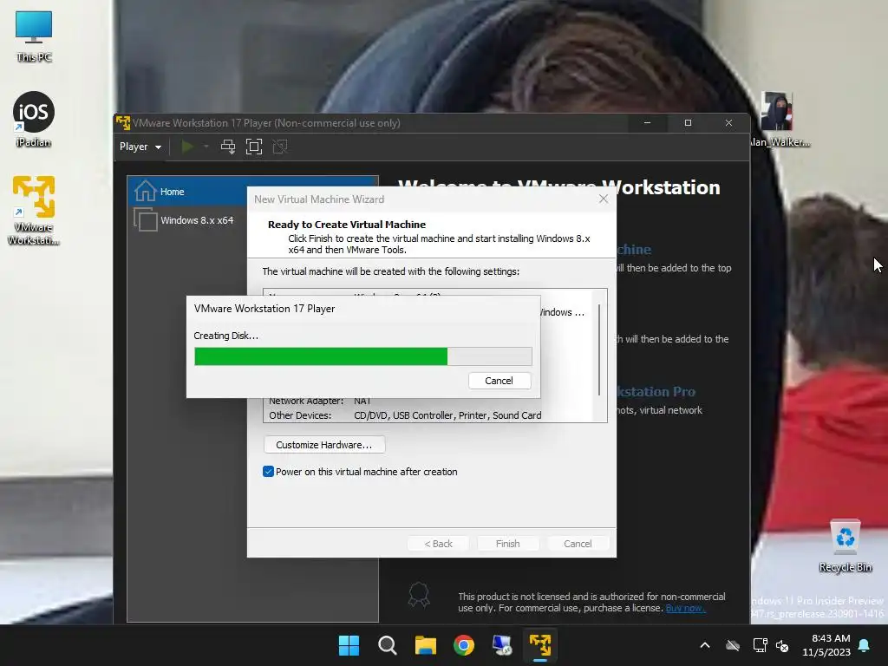
Task: Click the green Power On play icon
Action: [187, 147]
